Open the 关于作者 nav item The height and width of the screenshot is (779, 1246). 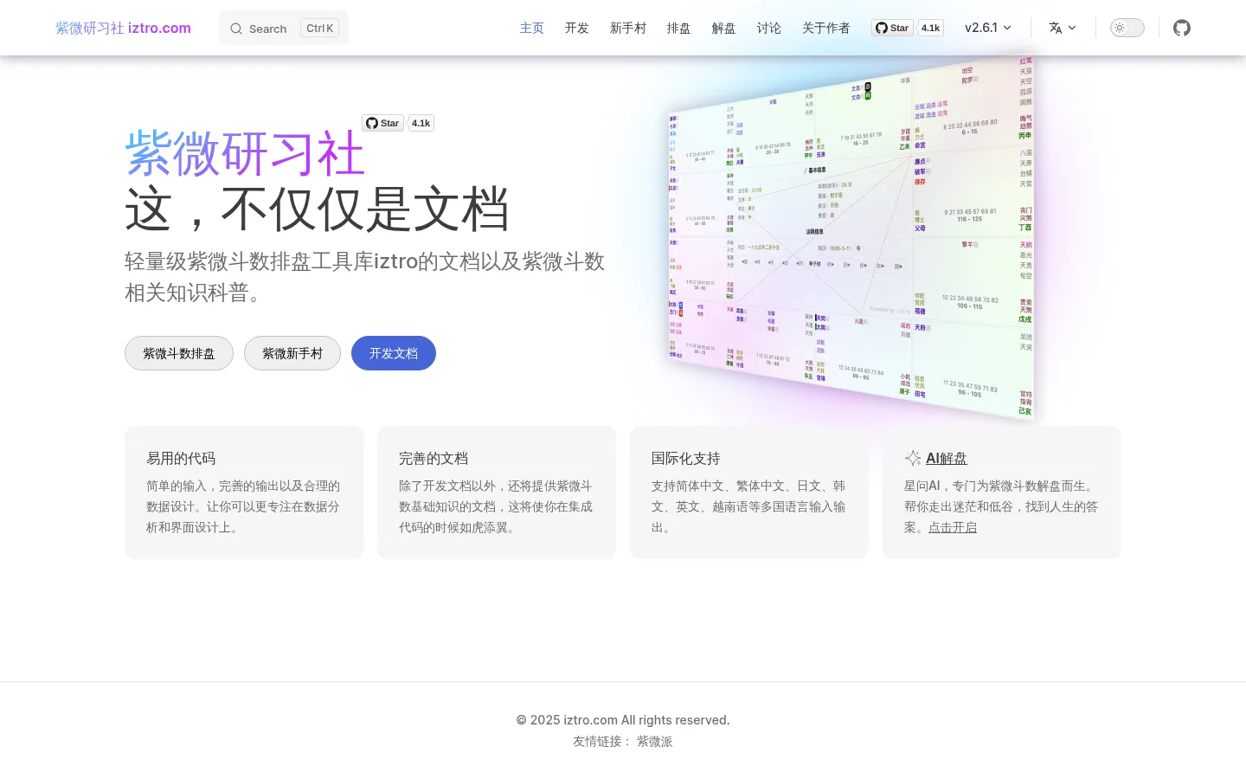[x=825, y=28]
